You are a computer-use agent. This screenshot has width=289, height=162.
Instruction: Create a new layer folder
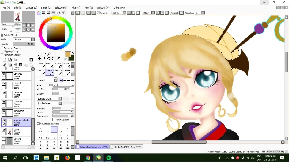click(x=15, y=60)
